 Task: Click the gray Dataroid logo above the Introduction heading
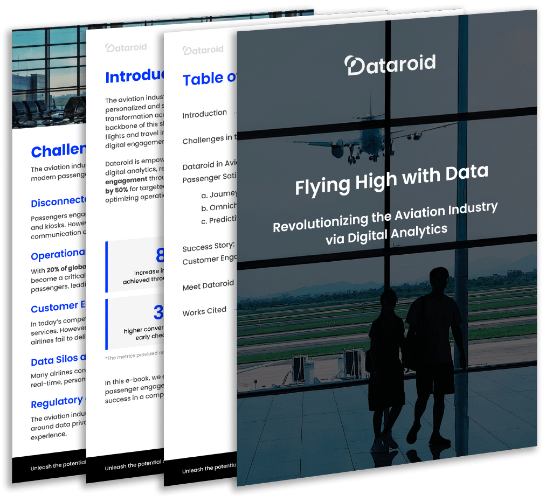point(126,47)
